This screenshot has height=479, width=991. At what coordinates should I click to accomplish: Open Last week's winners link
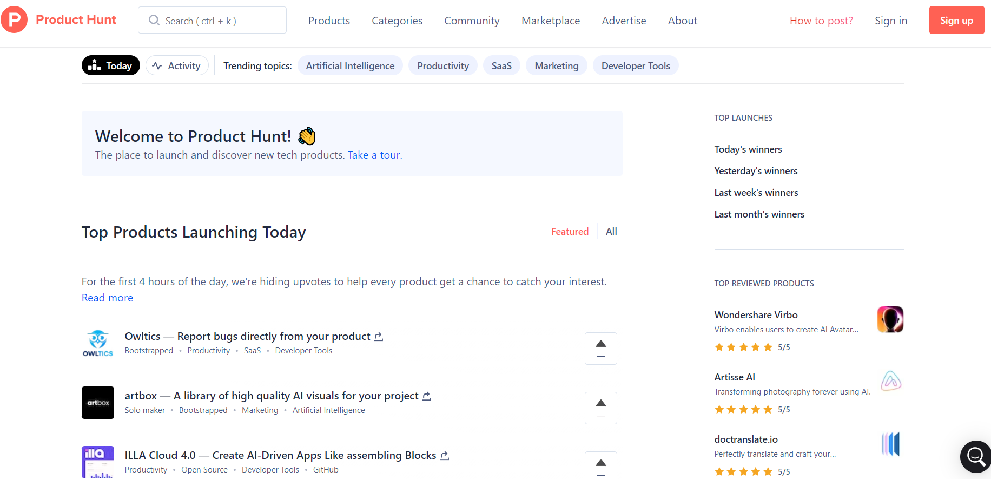coord(756,193)
